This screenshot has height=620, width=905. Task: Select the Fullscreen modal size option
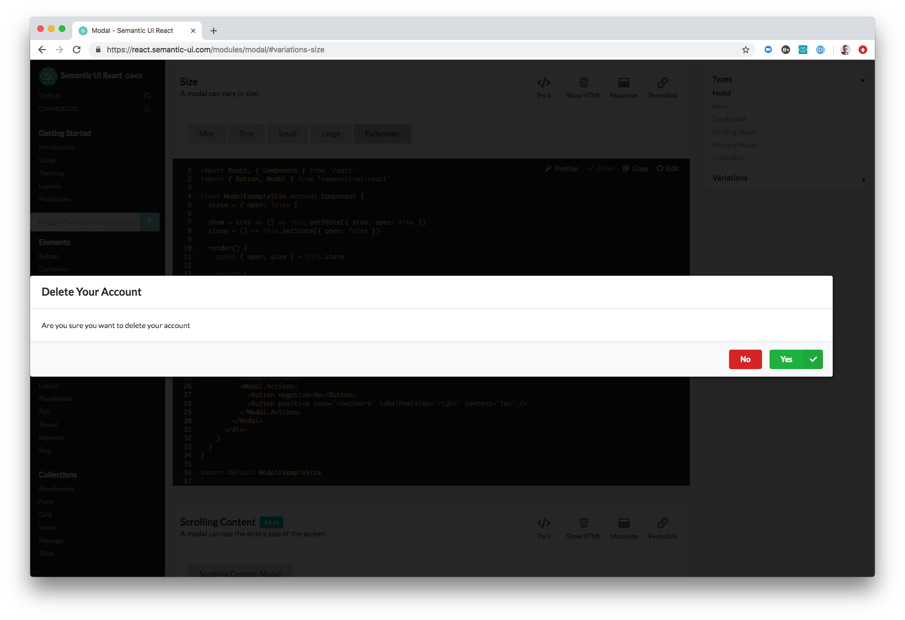coord(382,133)
